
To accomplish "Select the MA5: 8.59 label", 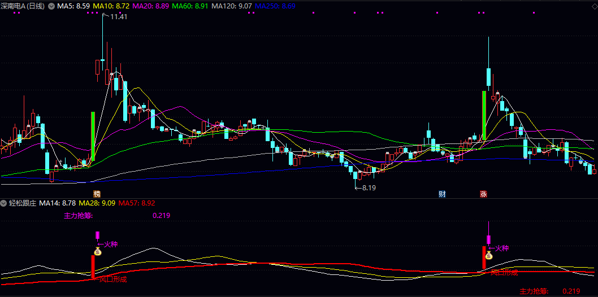I will [x=73, y=6].
